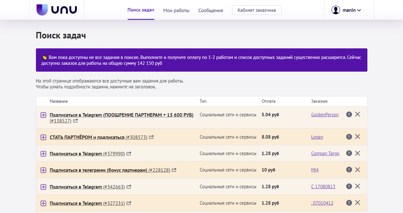Expand the Telegram task #327231
This screenshot has width=403, height=213.
(43, 203)
